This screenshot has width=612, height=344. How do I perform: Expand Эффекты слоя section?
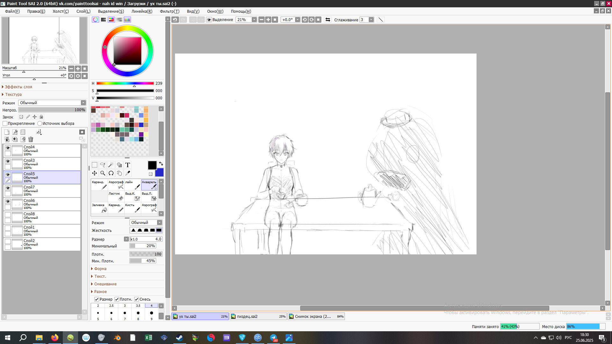[x=18, y=87]
